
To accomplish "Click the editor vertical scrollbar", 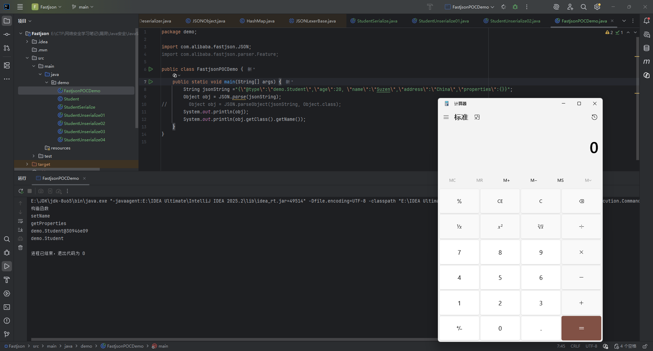I will tap(637, 98).
